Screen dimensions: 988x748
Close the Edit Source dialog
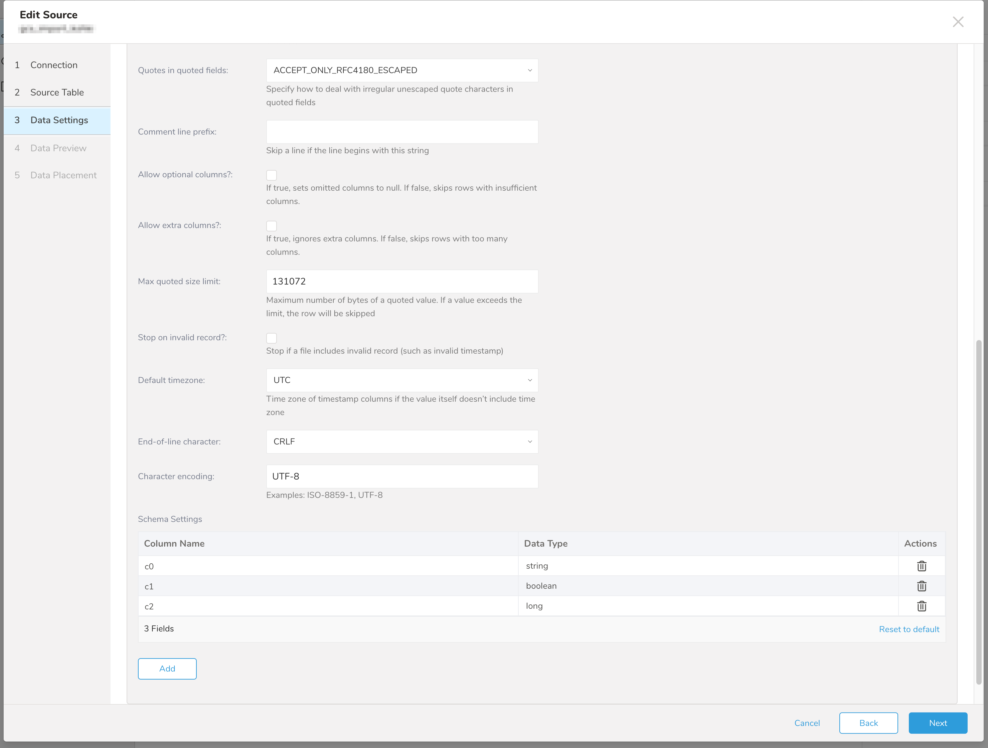958,22
